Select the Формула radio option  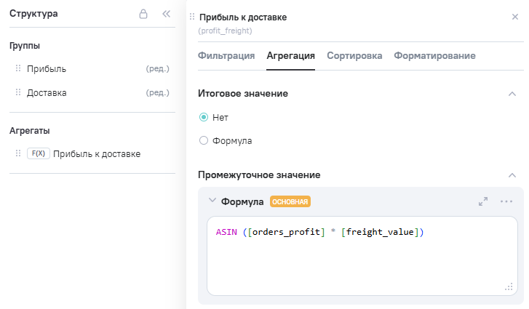click(x=204, y=140)
